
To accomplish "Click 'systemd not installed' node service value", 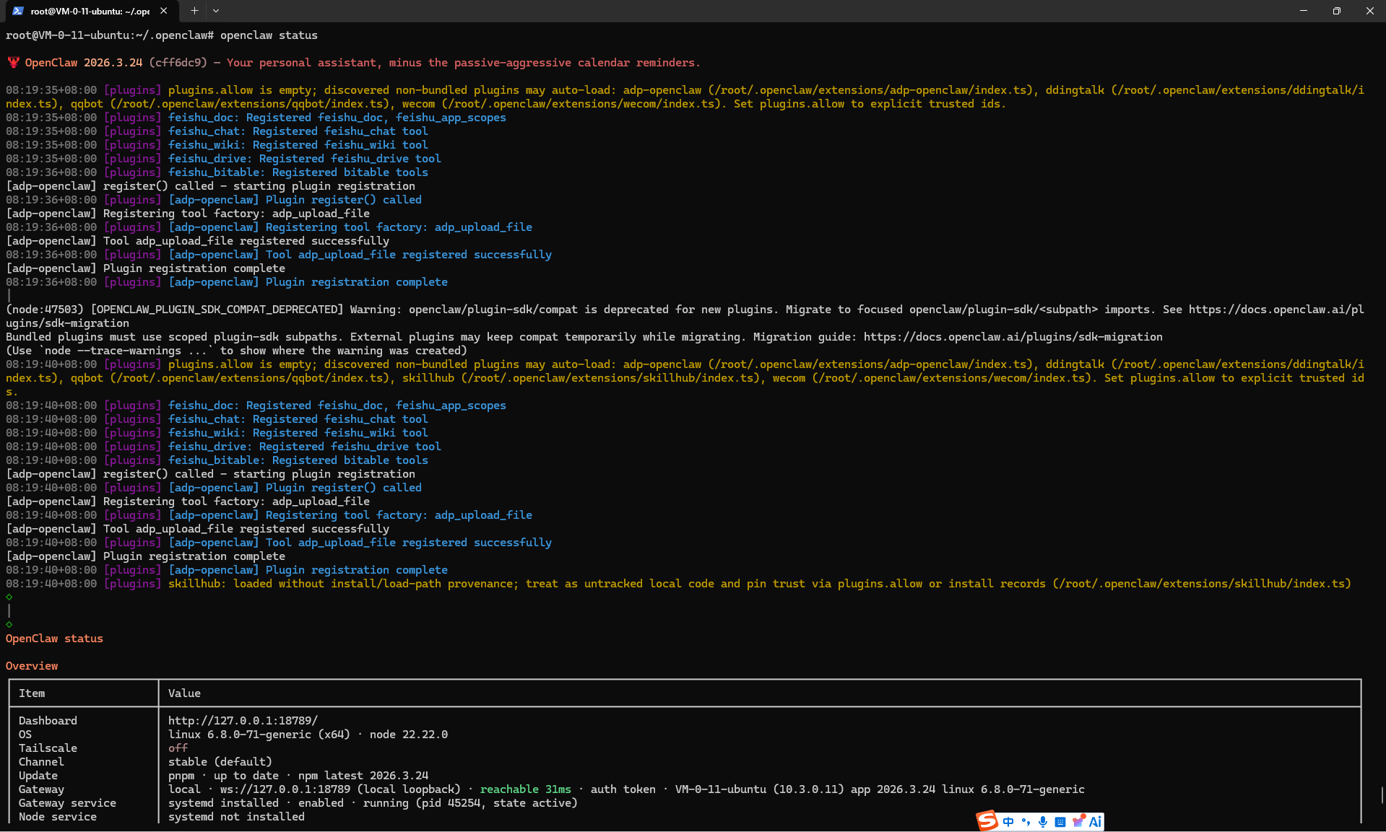I will (236, 817).
